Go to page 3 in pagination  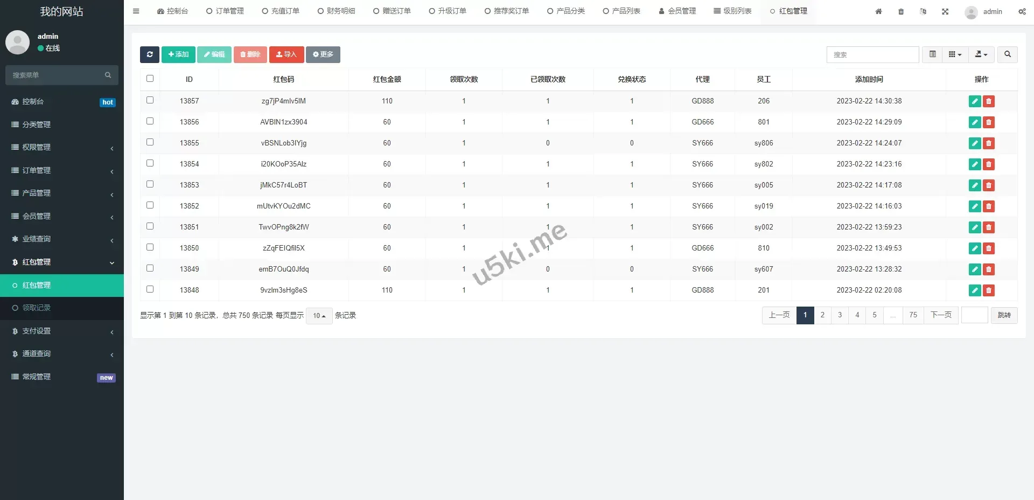pyautogui.click(x=840, y=315)
